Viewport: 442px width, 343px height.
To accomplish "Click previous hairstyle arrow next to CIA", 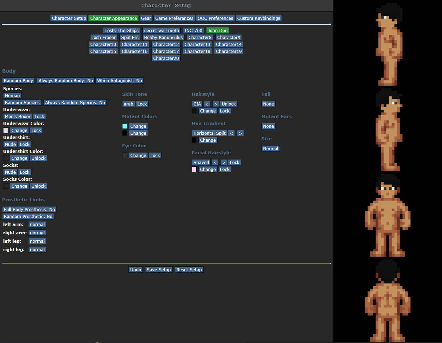I will click(207, 104).
